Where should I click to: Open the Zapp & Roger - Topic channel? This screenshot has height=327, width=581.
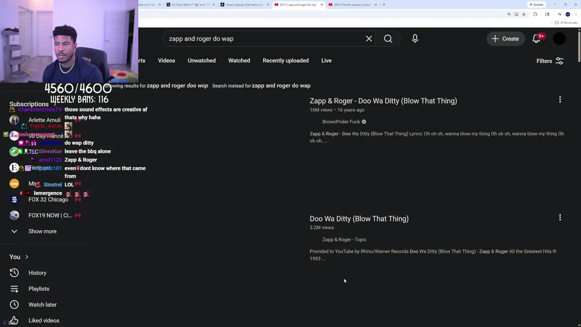344,239
